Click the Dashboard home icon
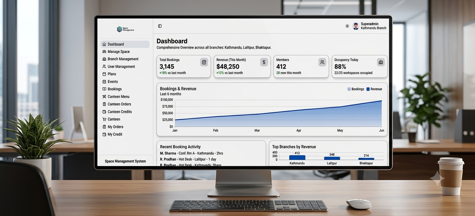The height and width of the screenshot is (216, 475). pos(104,44)
